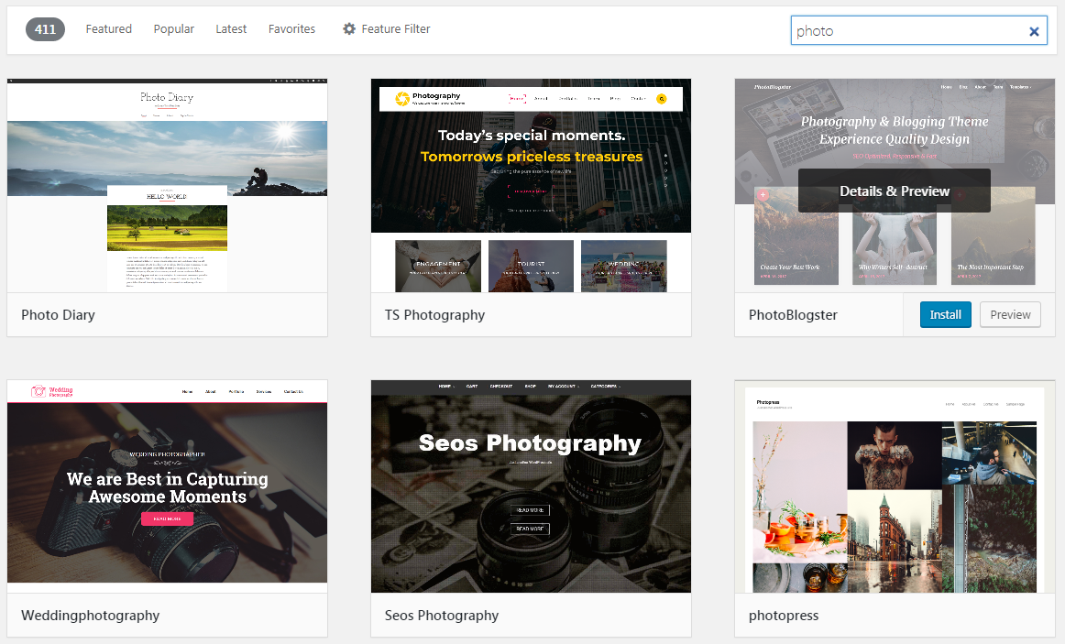Select the Photo Diary theme thumbnail

[x=167, y=185]
